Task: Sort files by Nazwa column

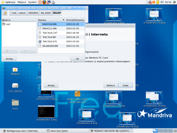Action: point(51,20)
